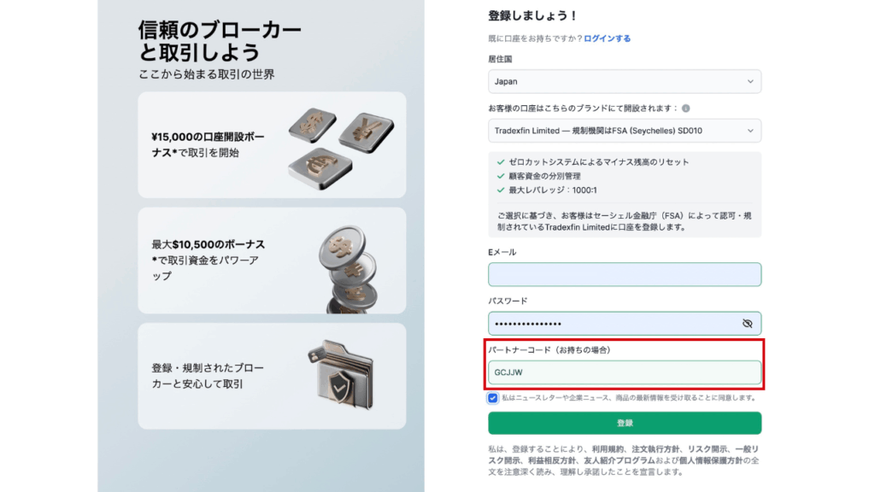Click the green 登録 button
The height and width of the screenshot is (492, 875).
[625, 423]
